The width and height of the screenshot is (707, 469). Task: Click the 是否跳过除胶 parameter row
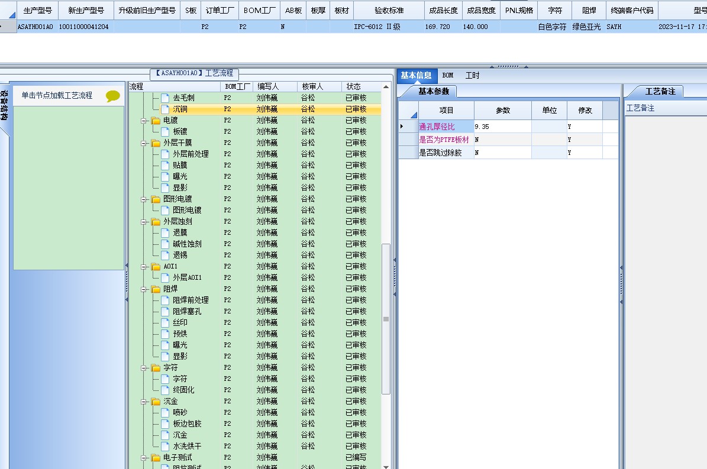point(508,153)
